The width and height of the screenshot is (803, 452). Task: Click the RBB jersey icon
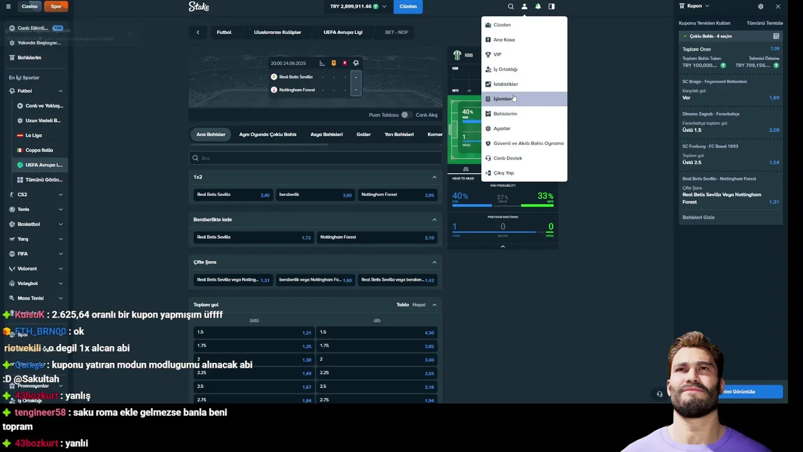pos(457,55)
